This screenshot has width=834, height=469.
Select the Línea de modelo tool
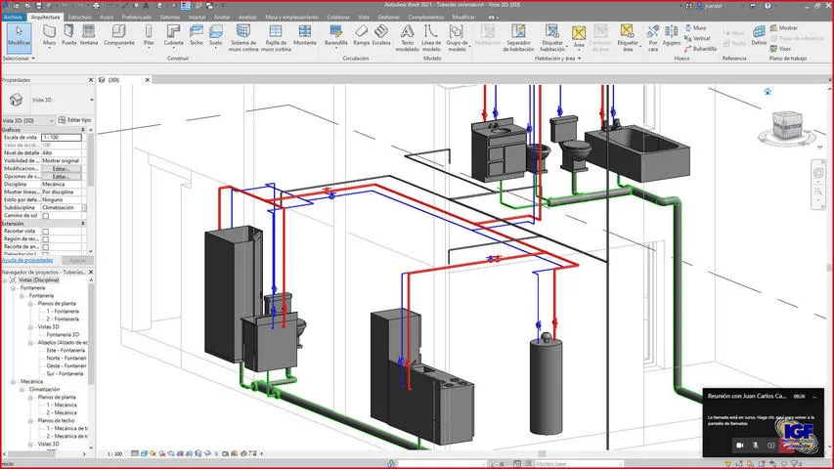coord(431,38)
